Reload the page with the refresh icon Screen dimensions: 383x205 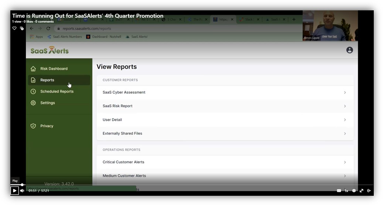(48, 28)
